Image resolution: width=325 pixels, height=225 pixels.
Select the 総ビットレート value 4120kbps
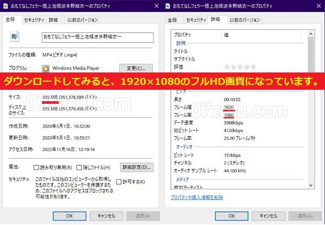233,130
